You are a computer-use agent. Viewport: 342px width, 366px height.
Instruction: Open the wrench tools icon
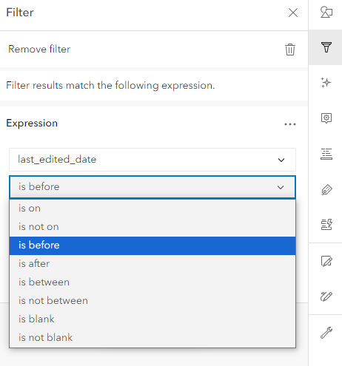326,333
